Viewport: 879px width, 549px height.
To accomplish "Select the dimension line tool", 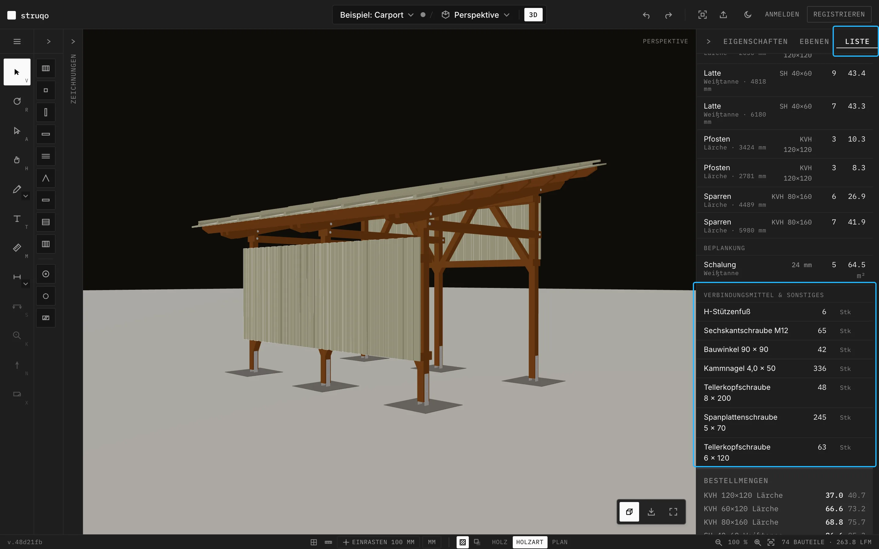I will coord(17,277).
